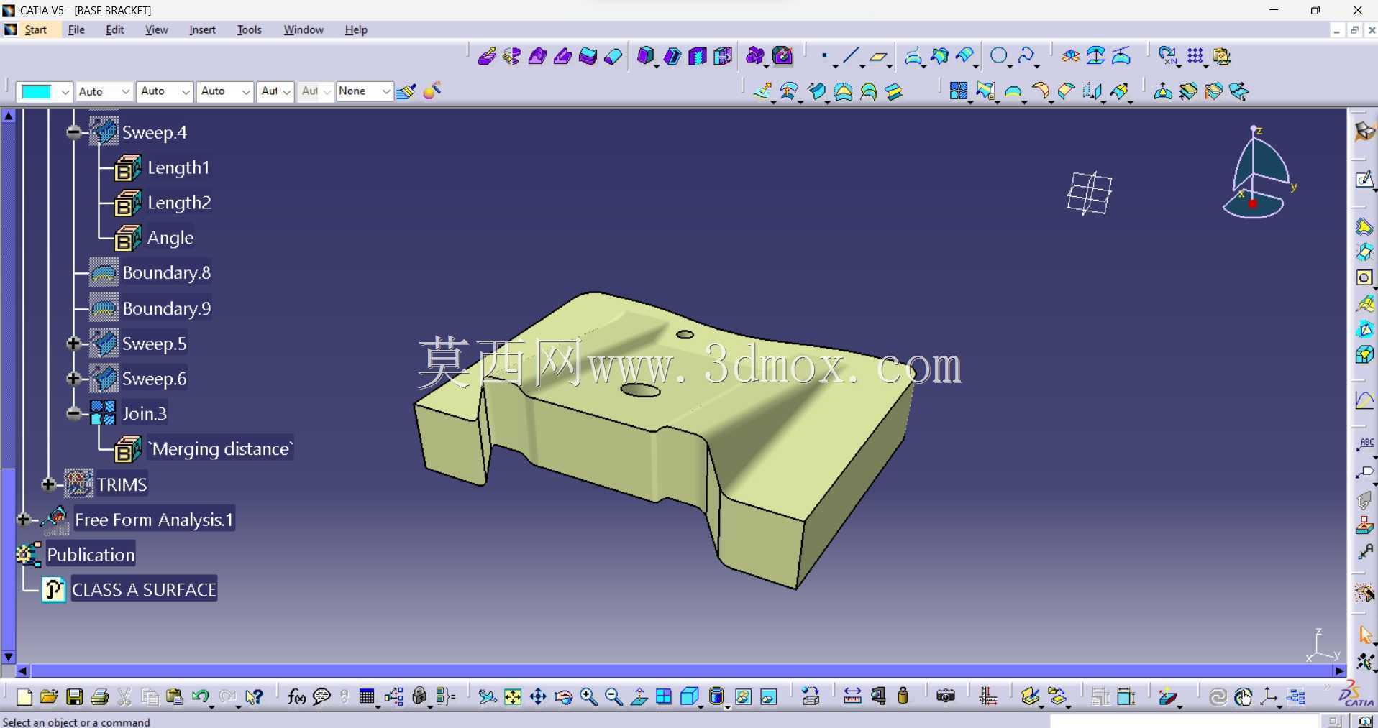Select the Publication node
1378x728 pixels.
[91, 555]
